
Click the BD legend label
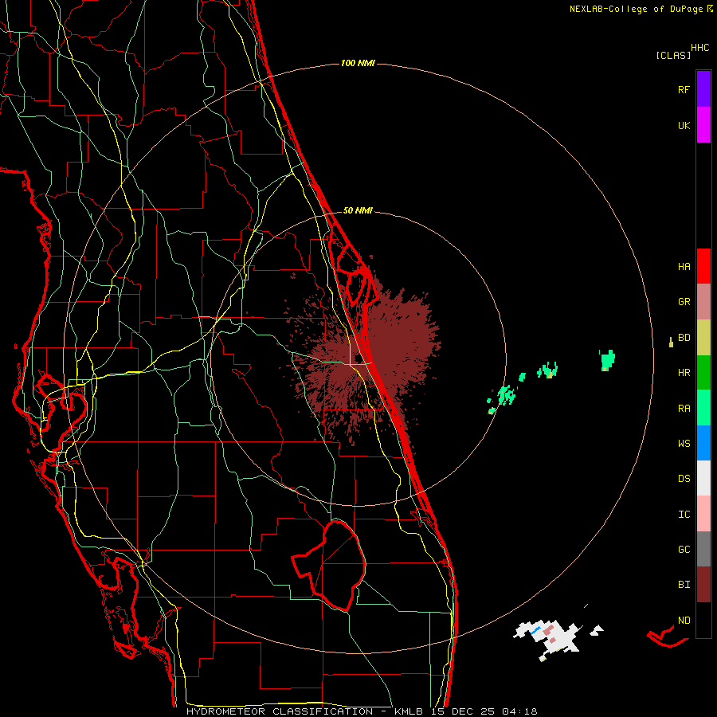coord(684,338)
